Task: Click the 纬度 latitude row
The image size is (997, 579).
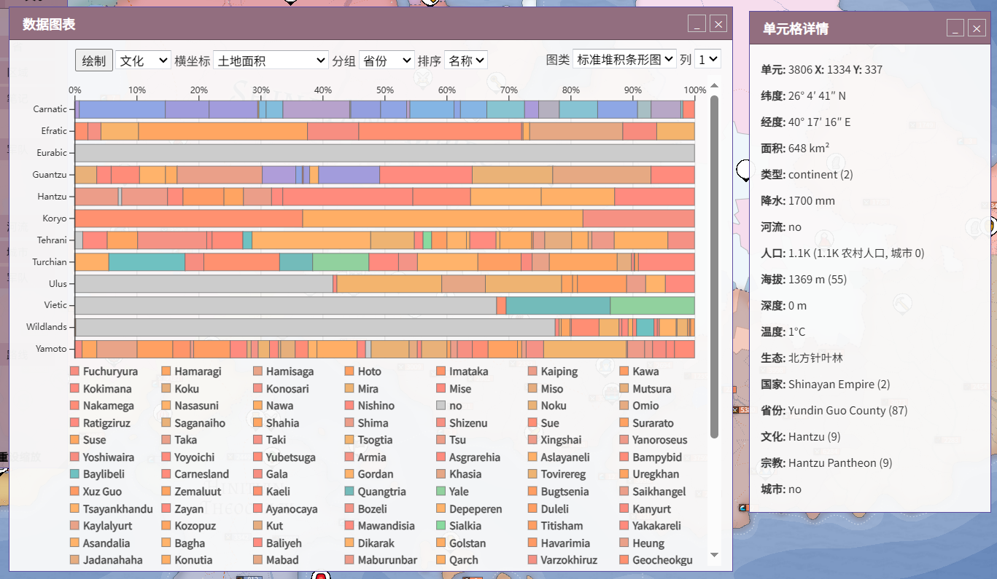Action: click(803, 96)
